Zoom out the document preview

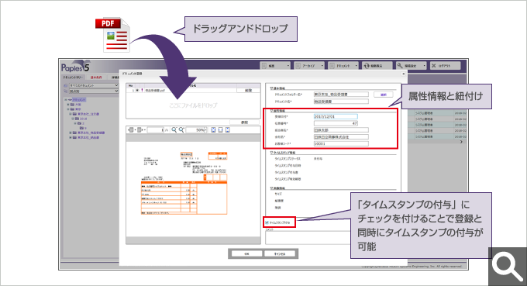[x=174, y=129]
